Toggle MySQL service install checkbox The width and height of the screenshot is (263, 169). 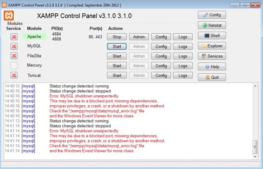[14, 46]
